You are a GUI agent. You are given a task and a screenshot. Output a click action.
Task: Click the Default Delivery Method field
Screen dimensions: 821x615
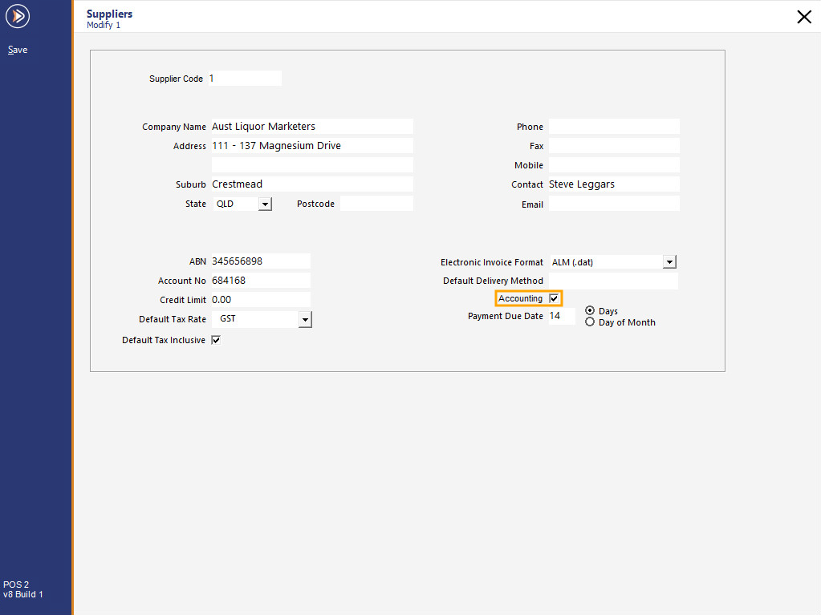(613, 281)
